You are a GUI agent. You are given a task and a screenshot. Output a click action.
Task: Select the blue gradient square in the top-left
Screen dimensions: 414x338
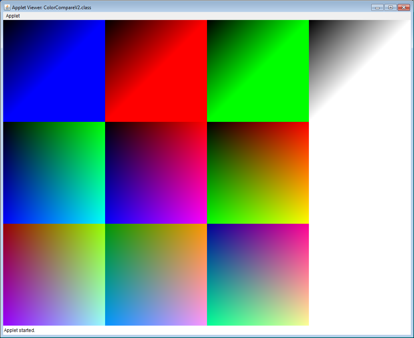click(54, 71)
